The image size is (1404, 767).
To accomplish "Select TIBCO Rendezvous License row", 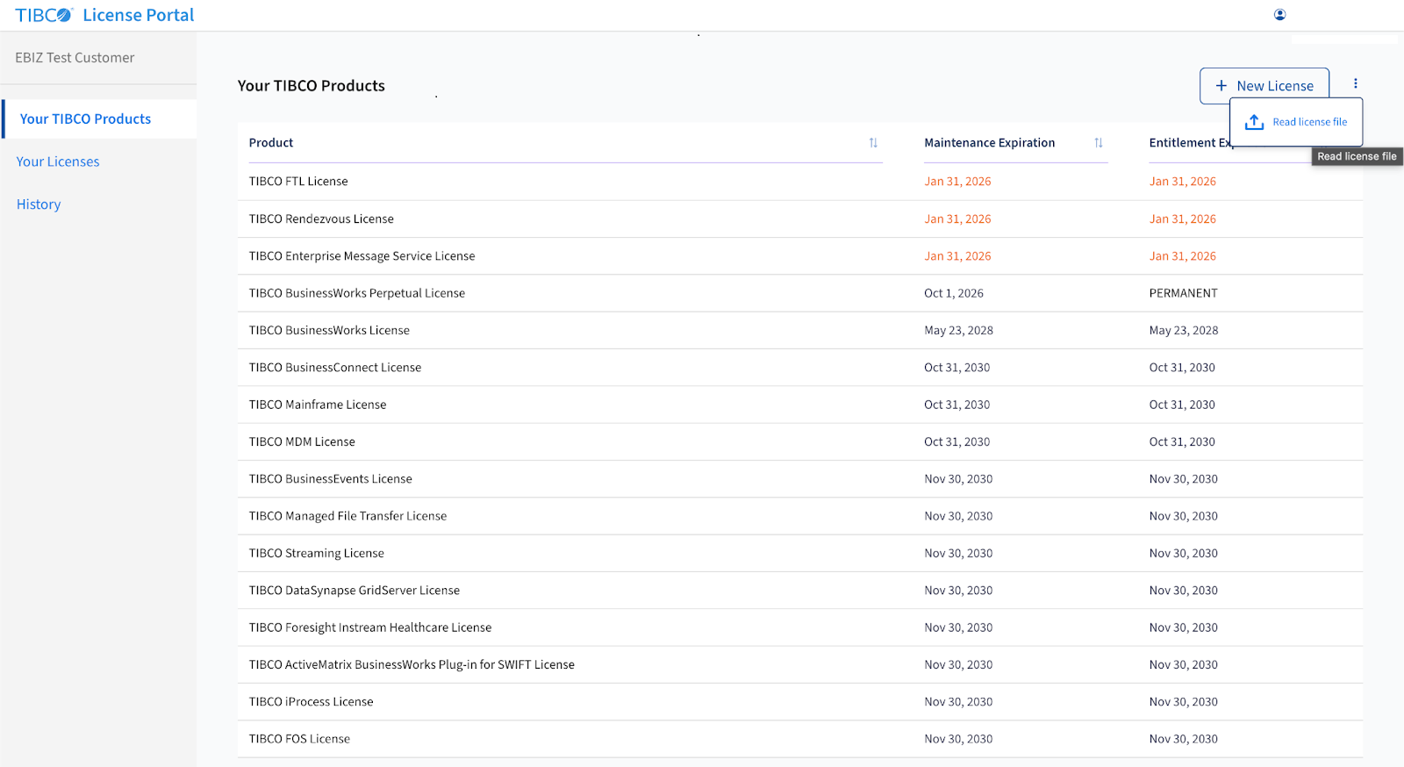I will pos(321,219).
